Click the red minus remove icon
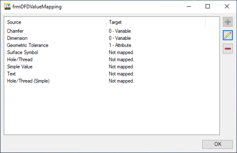This screenshot has width=237, height=153. pos(228,49)
